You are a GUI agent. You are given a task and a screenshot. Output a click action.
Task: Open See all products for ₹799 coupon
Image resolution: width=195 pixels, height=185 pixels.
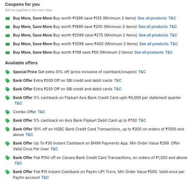149,52
